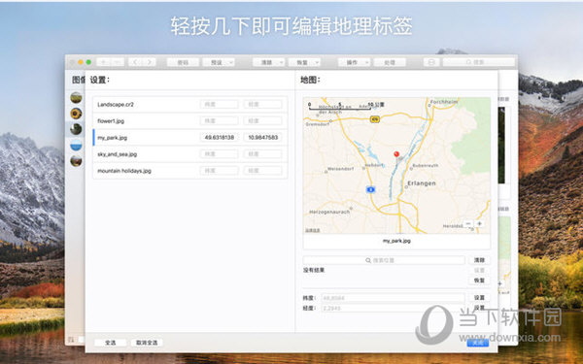Select the sunflower thumbnail in sidebar
Screen dimensions: 583x364
[76, 114]
